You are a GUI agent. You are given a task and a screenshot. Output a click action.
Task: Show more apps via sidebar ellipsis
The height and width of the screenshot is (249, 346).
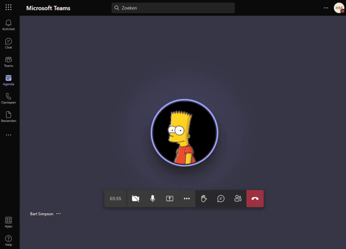click(x=8, y=135)
